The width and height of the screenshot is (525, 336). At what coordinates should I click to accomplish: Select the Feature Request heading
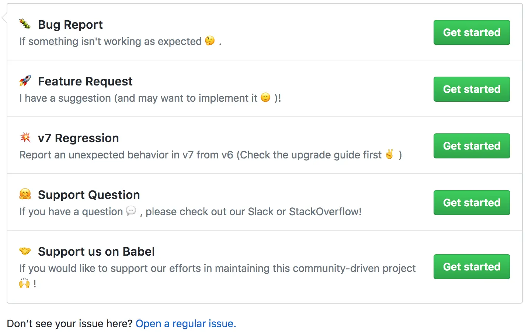pos(85,81)
